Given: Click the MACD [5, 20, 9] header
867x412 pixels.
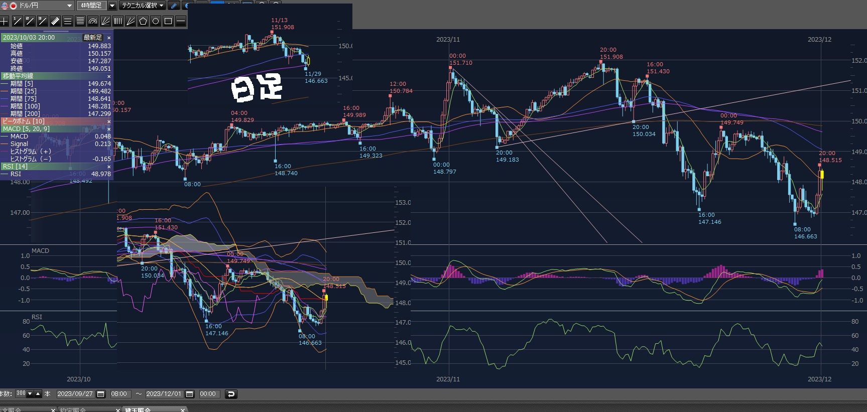Looking at the screenshot, I should coord(56,129).
